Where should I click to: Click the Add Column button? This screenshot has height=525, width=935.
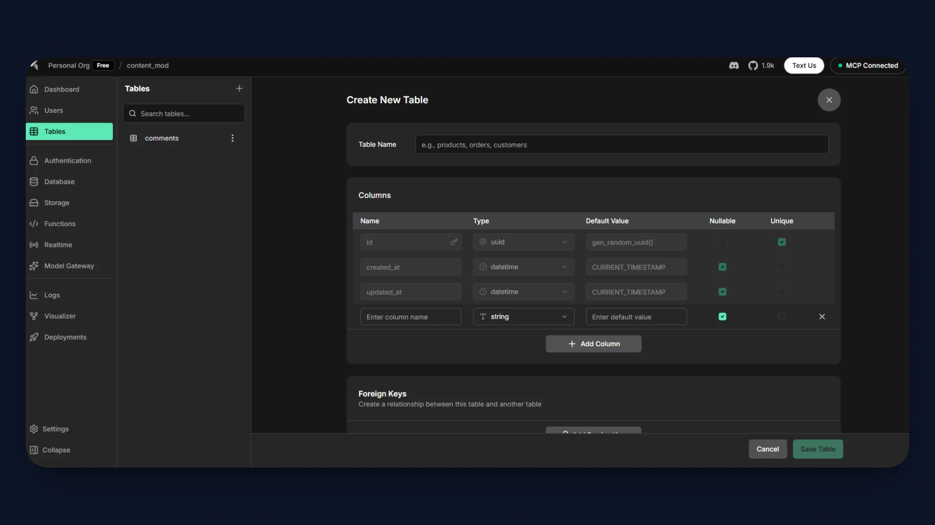tap(593, 344)
